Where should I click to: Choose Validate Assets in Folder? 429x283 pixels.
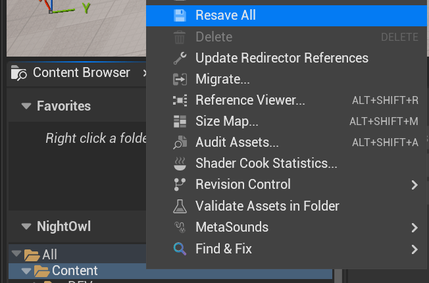(x=267, y=206)
